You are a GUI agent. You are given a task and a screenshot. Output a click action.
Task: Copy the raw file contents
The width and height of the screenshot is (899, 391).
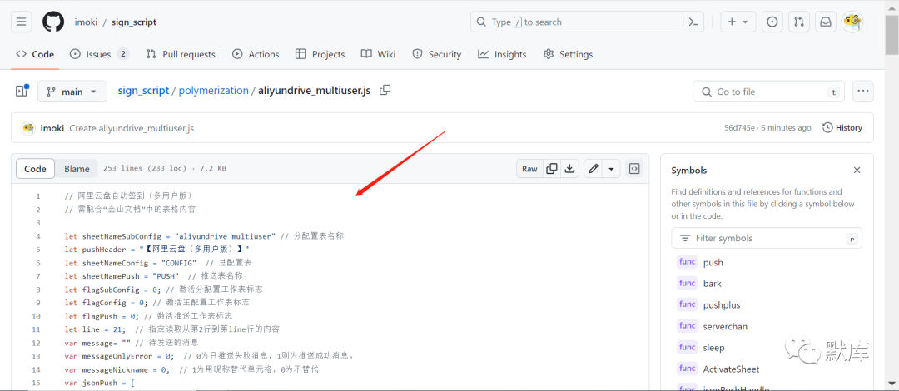[552, 169]
